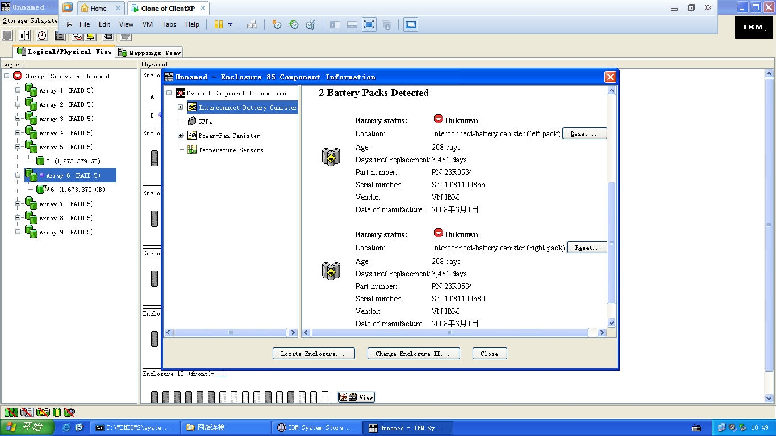Click the yellow bell icon in IBM toolbar
Image resolution: width=776 pixels, height=436 pixels.
[91, 36]
